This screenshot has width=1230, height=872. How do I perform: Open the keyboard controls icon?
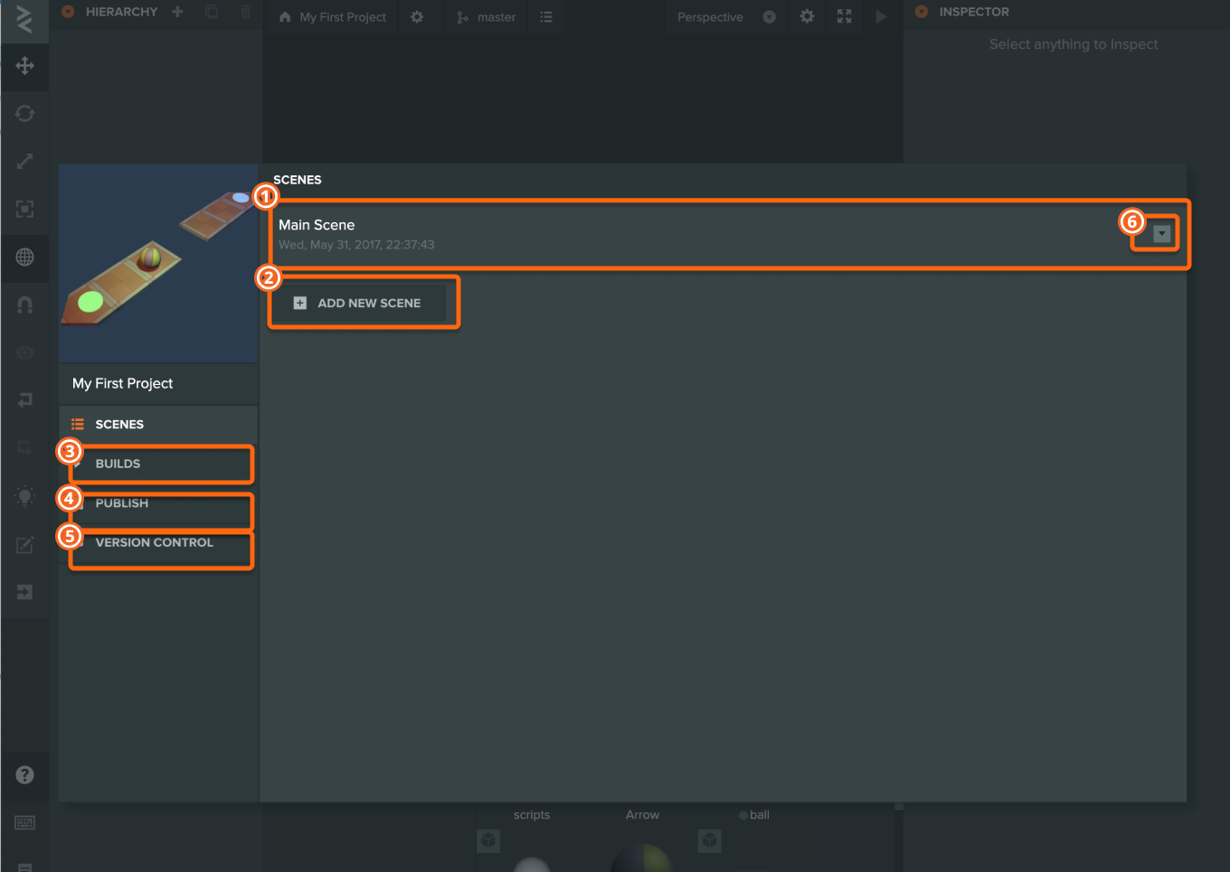[x=24, y=822]
